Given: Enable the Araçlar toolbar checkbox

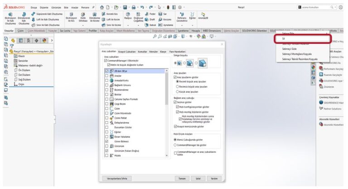Looking at the screenshot, I should pyautogui.click(x=106, y=76).
